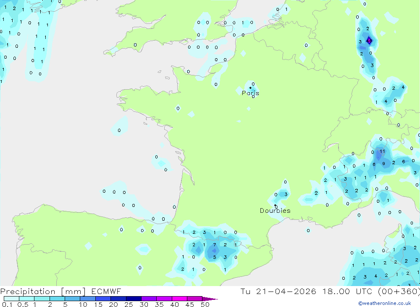Click the forecast date 'Tu 21-04-2026'
This screenshot has height=307, width=420.
(x=278, y=291)
